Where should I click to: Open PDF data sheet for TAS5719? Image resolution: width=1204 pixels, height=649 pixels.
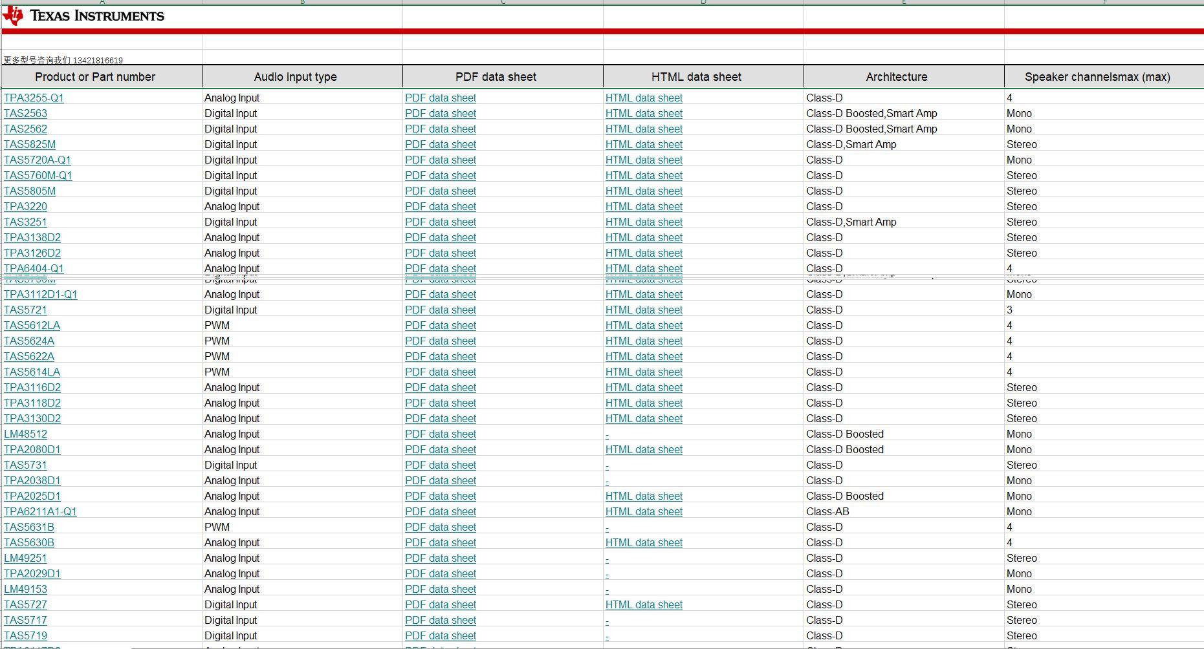[x=440, y=636]
